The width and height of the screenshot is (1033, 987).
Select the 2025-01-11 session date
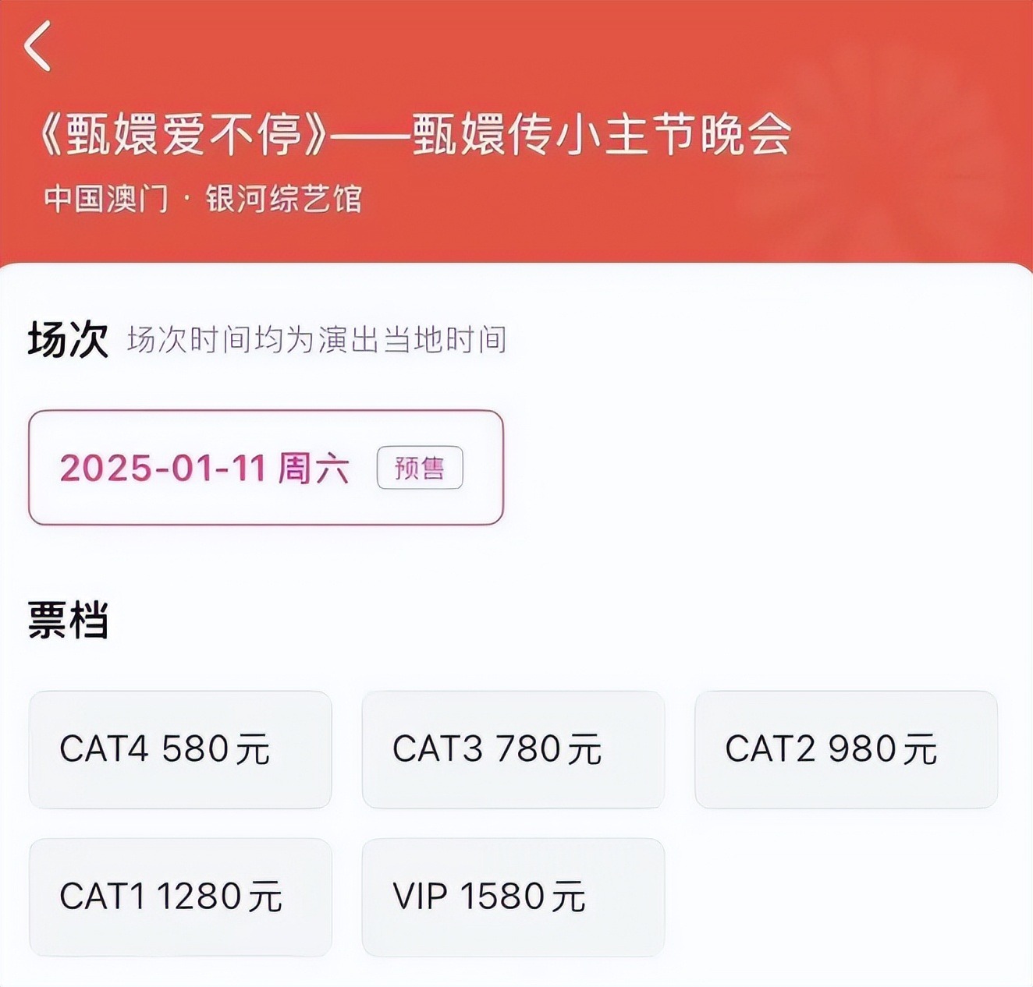tap(162, 468)
